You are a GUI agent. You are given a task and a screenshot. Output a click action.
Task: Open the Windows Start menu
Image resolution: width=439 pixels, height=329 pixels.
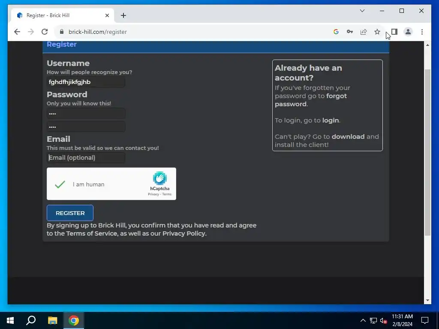pyautogui.click(x=10, y=320)
